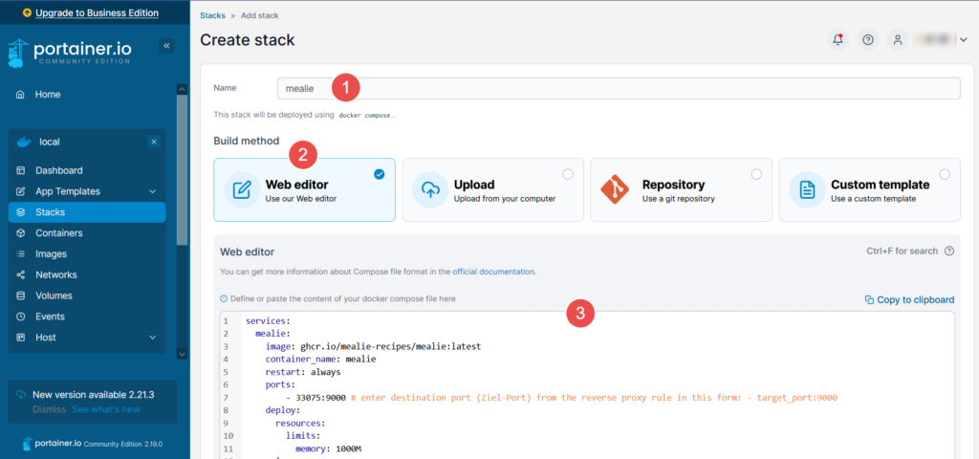Click the upgrade arrow icon in top banner
The width and height of the screenshot is (979, 459).
pos(27,12)
